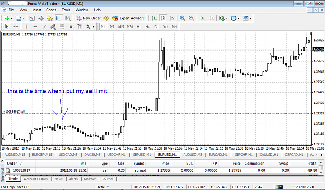Expand the Indicators dropdown arrow
The height and width of the screenshot is (190, 325).
point(227,18)
